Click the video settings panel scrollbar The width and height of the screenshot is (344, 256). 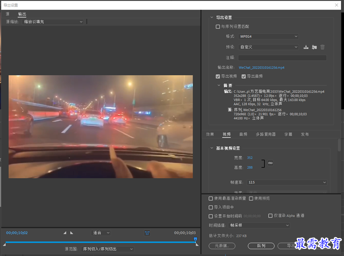pyautogui.click(x=339, y=145)
